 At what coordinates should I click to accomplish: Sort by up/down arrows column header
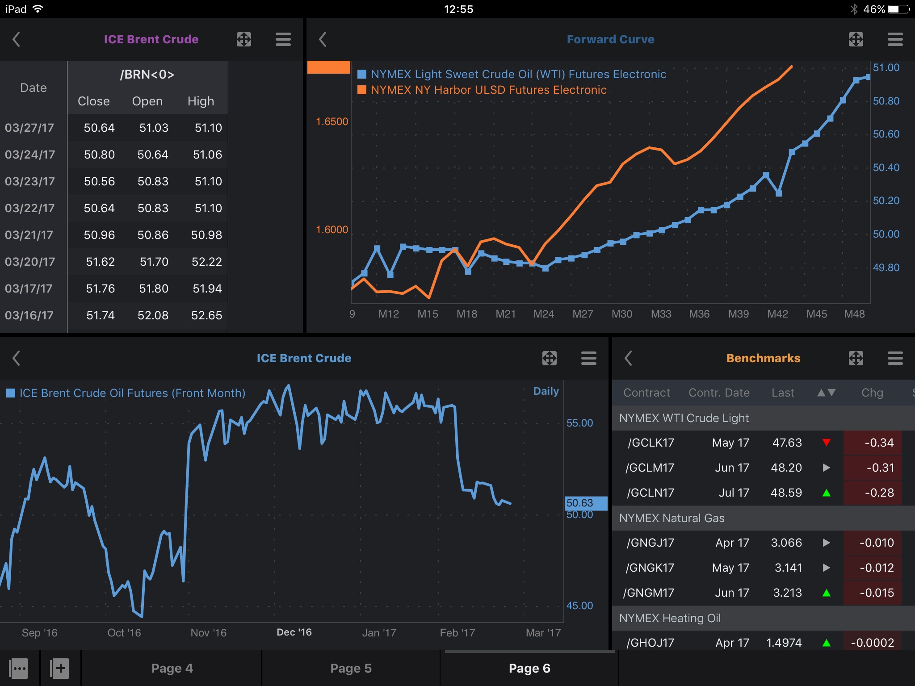pos(827,393)
